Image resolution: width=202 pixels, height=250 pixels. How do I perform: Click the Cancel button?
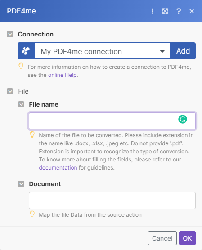162,238
